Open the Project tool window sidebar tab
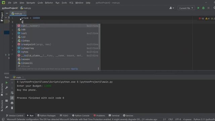This screenshot has height=121, width=215. point(2,17)
